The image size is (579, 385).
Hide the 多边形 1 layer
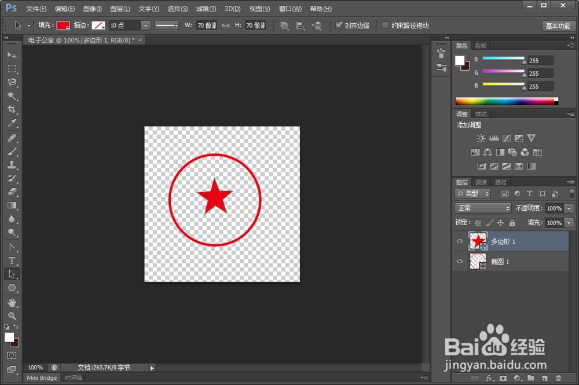(460, 241)
